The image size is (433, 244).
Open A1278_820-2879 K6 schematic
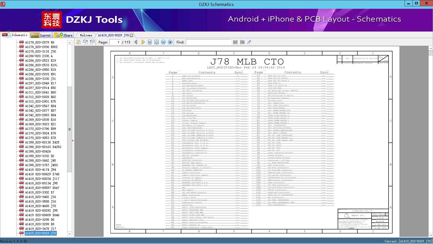(40, 42)
